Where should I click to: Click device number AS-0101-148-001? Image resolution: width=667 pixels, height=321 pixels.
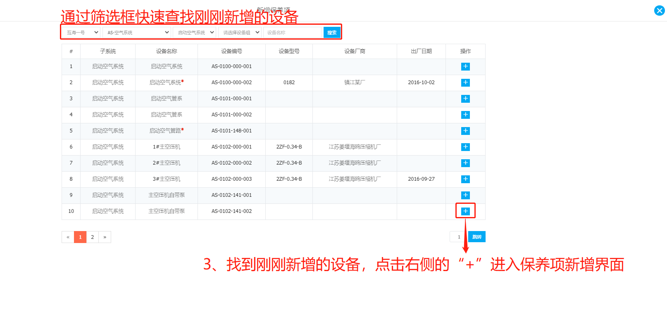tap(231, 131)
